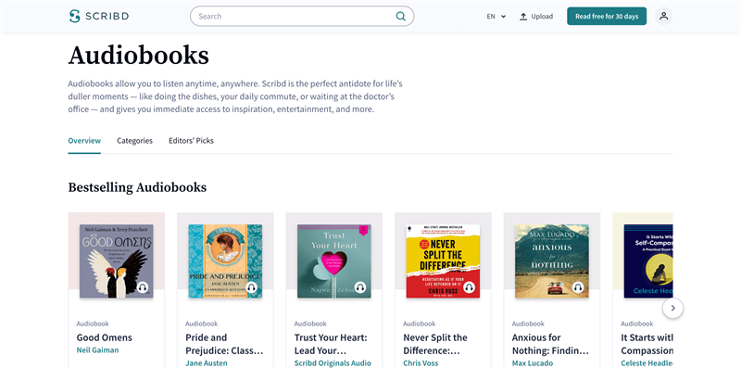This screenshot has width=741, height=368.
Task: Open the Good Omens title link
Action: [105, 337]
